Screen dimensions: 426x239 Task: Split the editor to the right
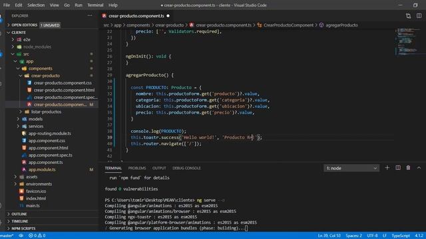pos(419,16)
